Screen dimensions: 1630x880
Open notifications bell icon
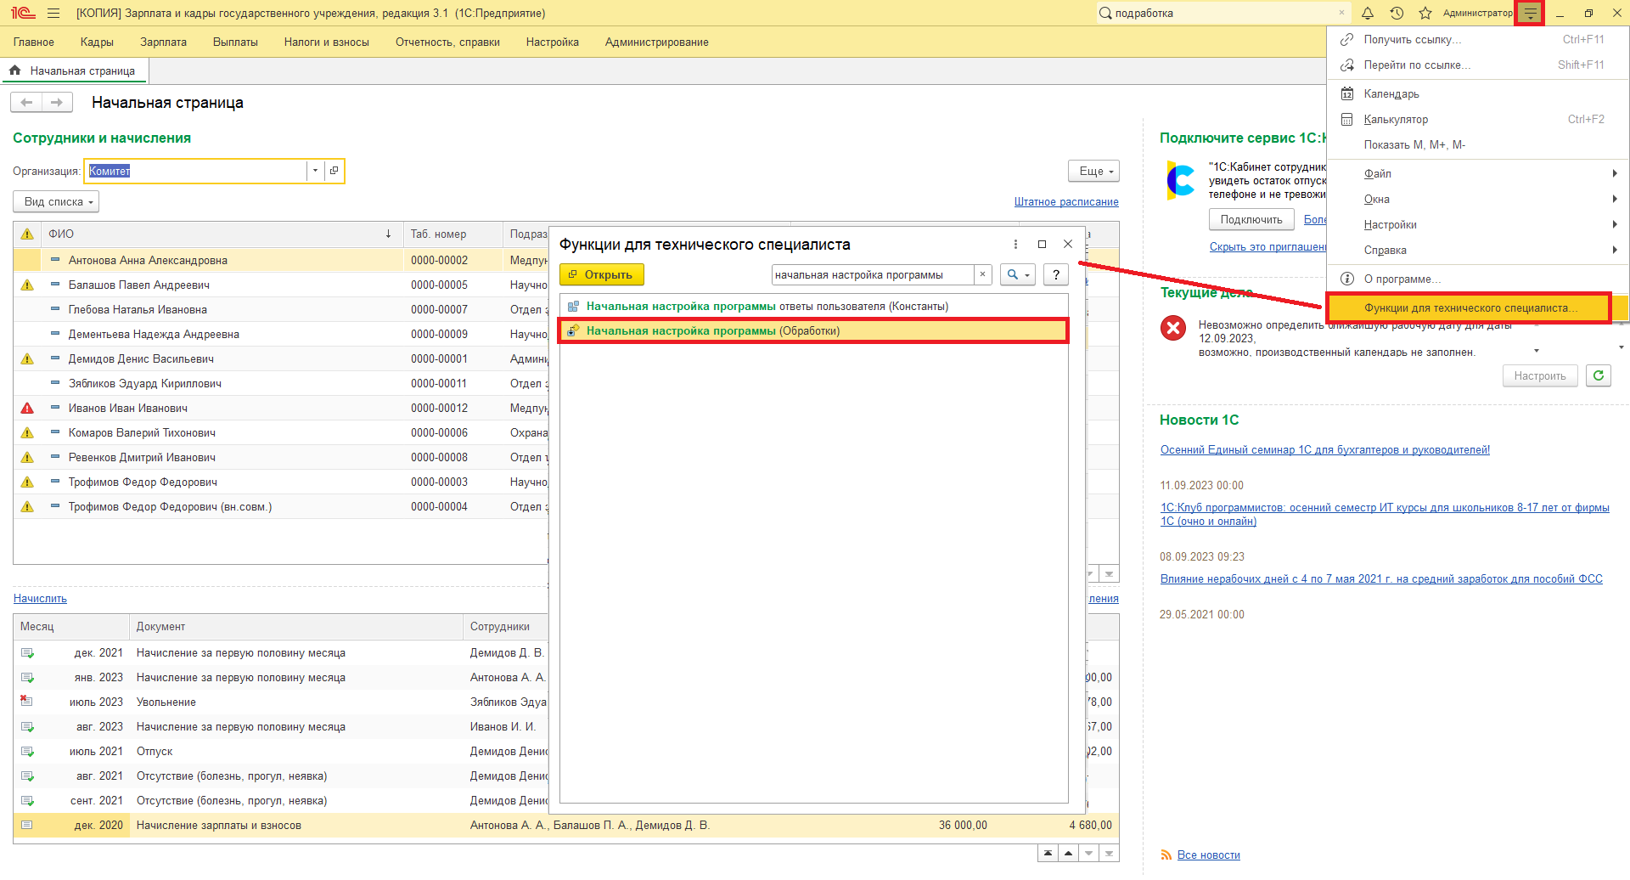[1368, 13]
